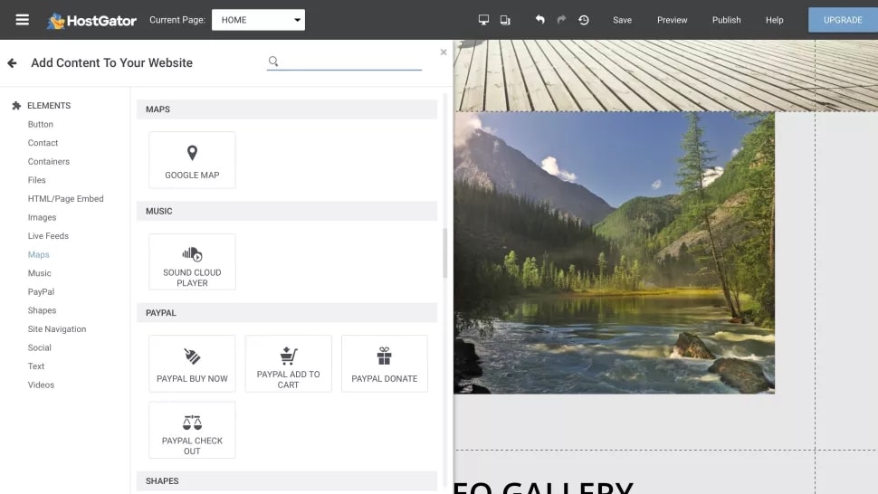878x494 pixels.
Task: Click the PAYPAL section header
Action: [x=287, y=313]
